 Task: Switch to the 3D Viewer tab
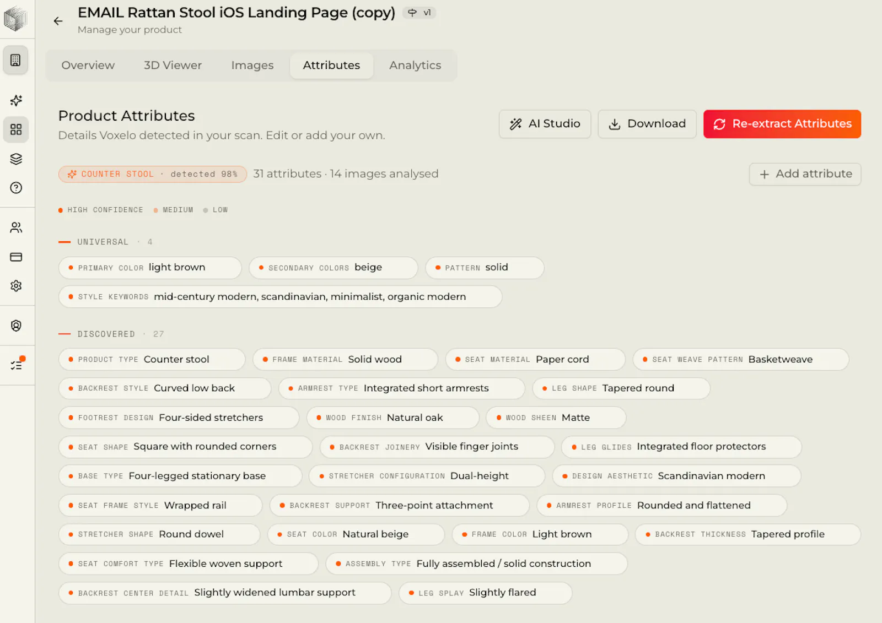coord(173,66)
